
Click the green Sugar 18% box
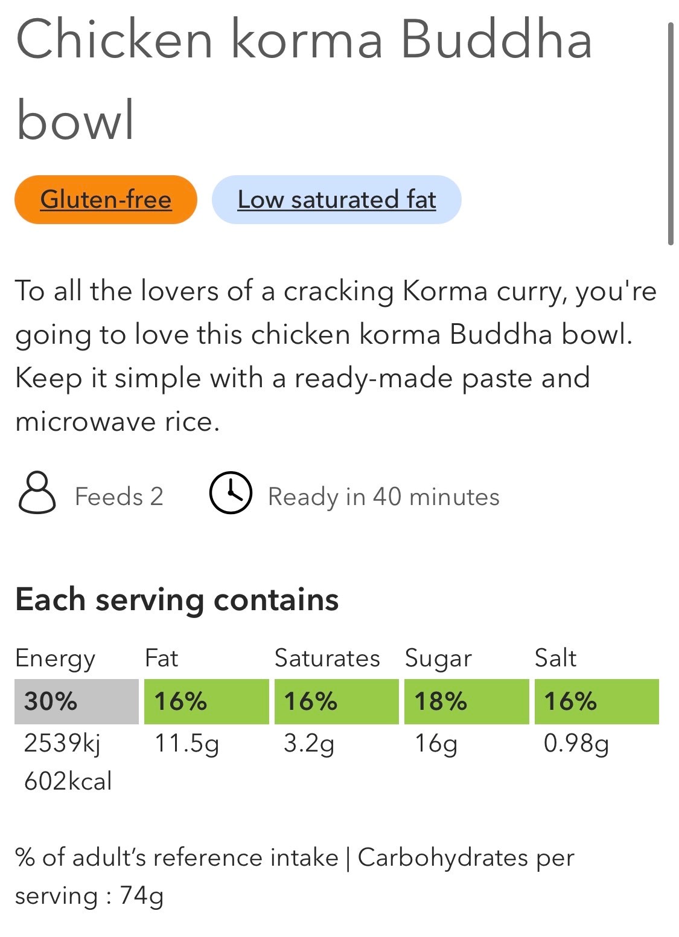pyautogui.click(x=467, y=701)
